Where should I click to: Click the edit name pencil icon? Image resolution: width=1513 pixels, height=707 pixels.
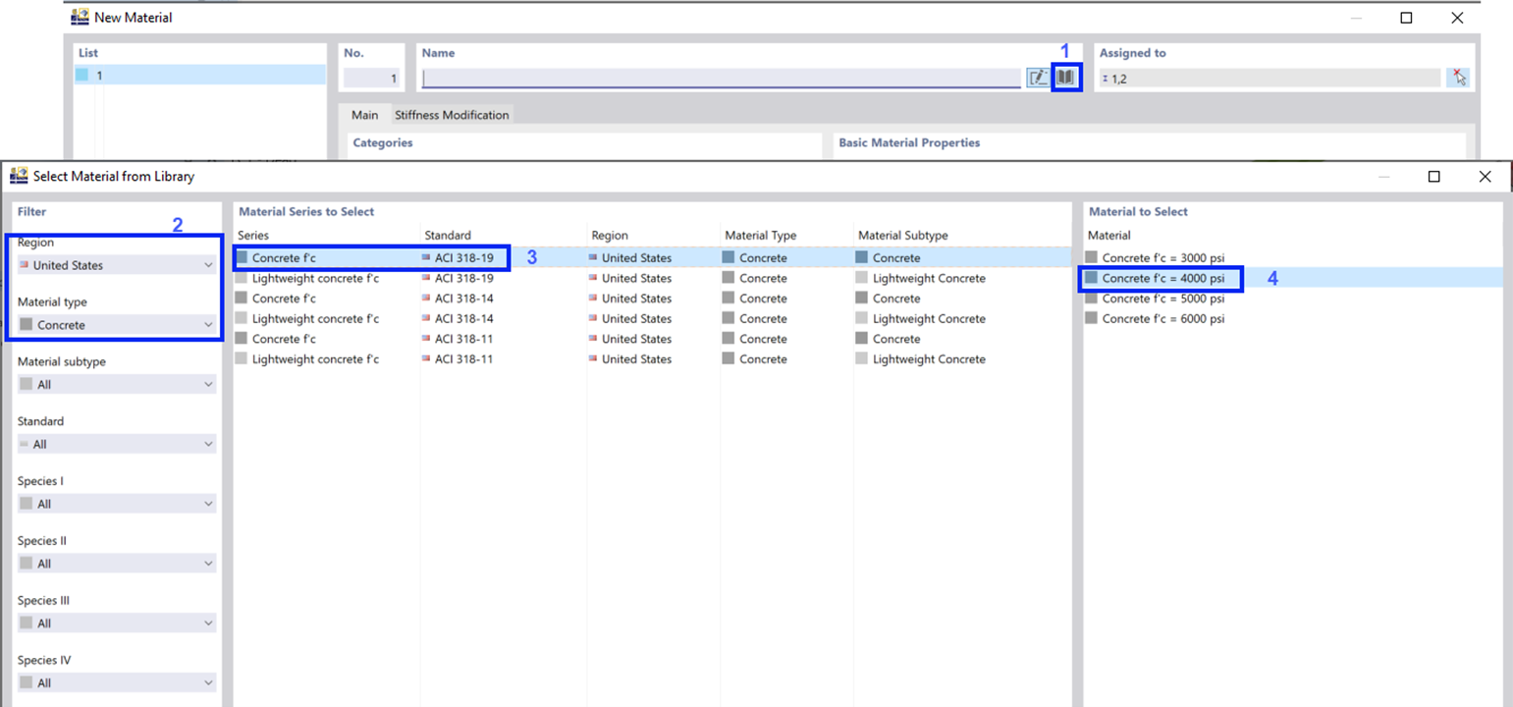point(1038,78)
